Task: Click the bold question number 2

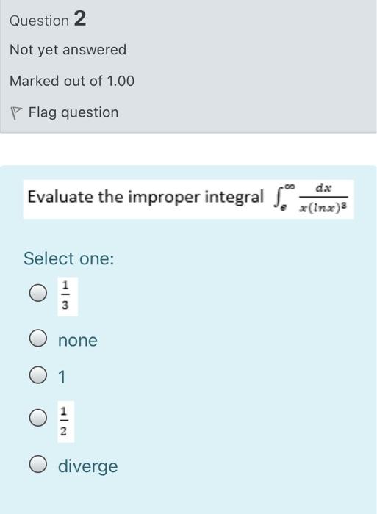Action: coord(80,18)
